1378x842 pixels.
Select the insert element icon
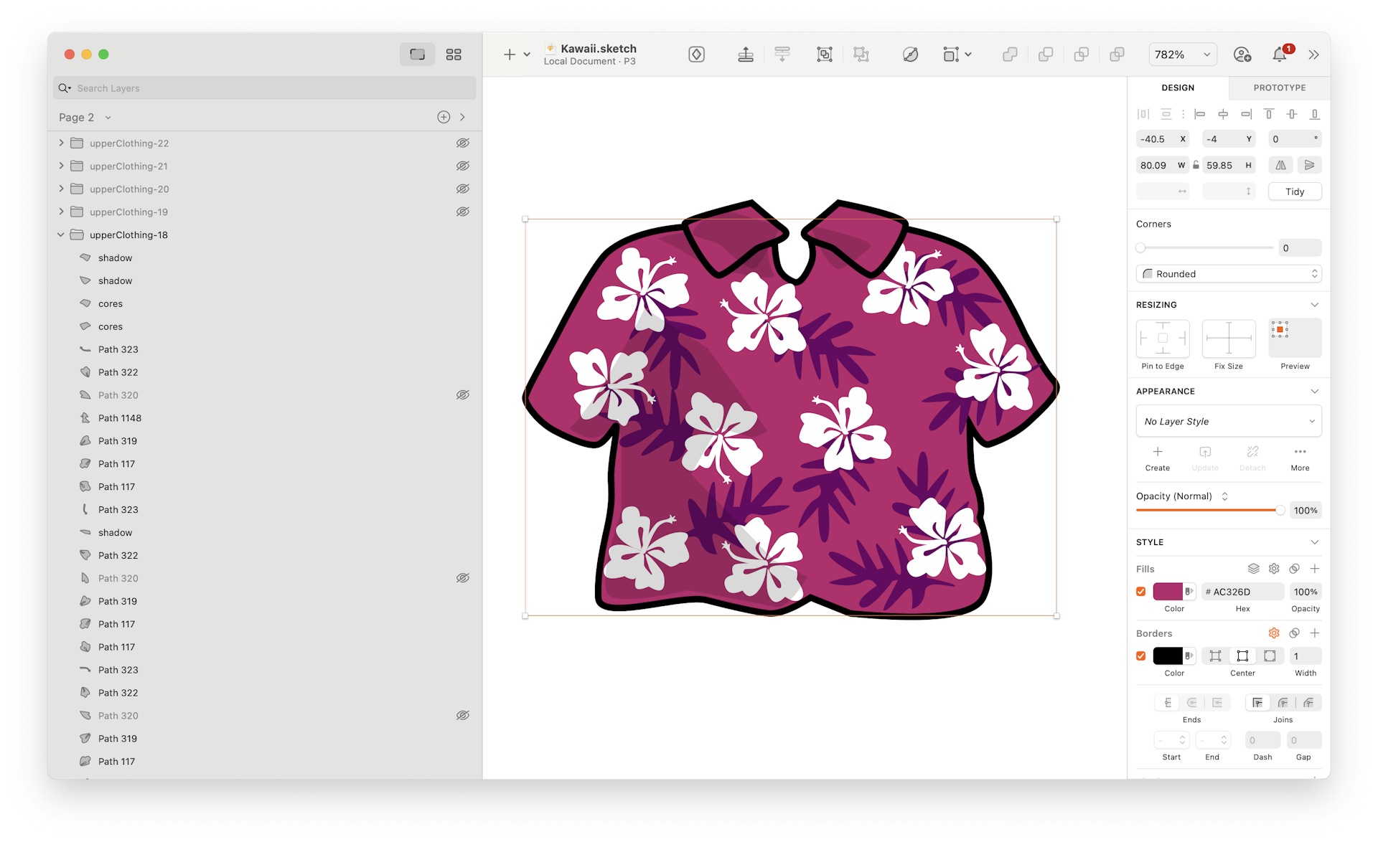click(x=509, y=52)
